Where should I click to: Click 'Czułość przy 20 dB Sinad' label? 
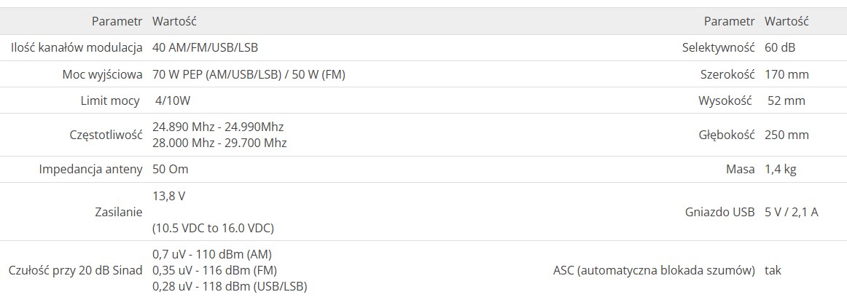76,270
